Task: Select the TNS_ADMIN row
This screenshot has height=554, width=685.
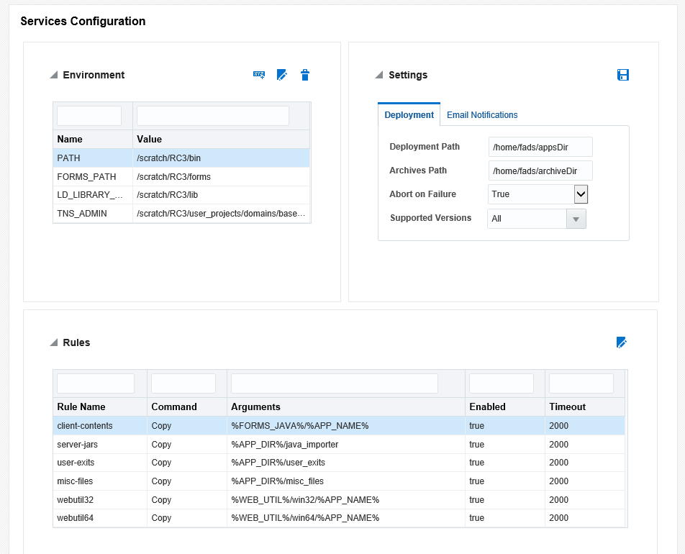Action: 181,213
